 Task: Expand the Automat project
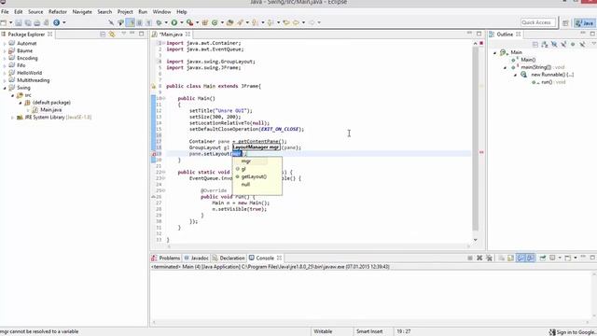(5, 44)
